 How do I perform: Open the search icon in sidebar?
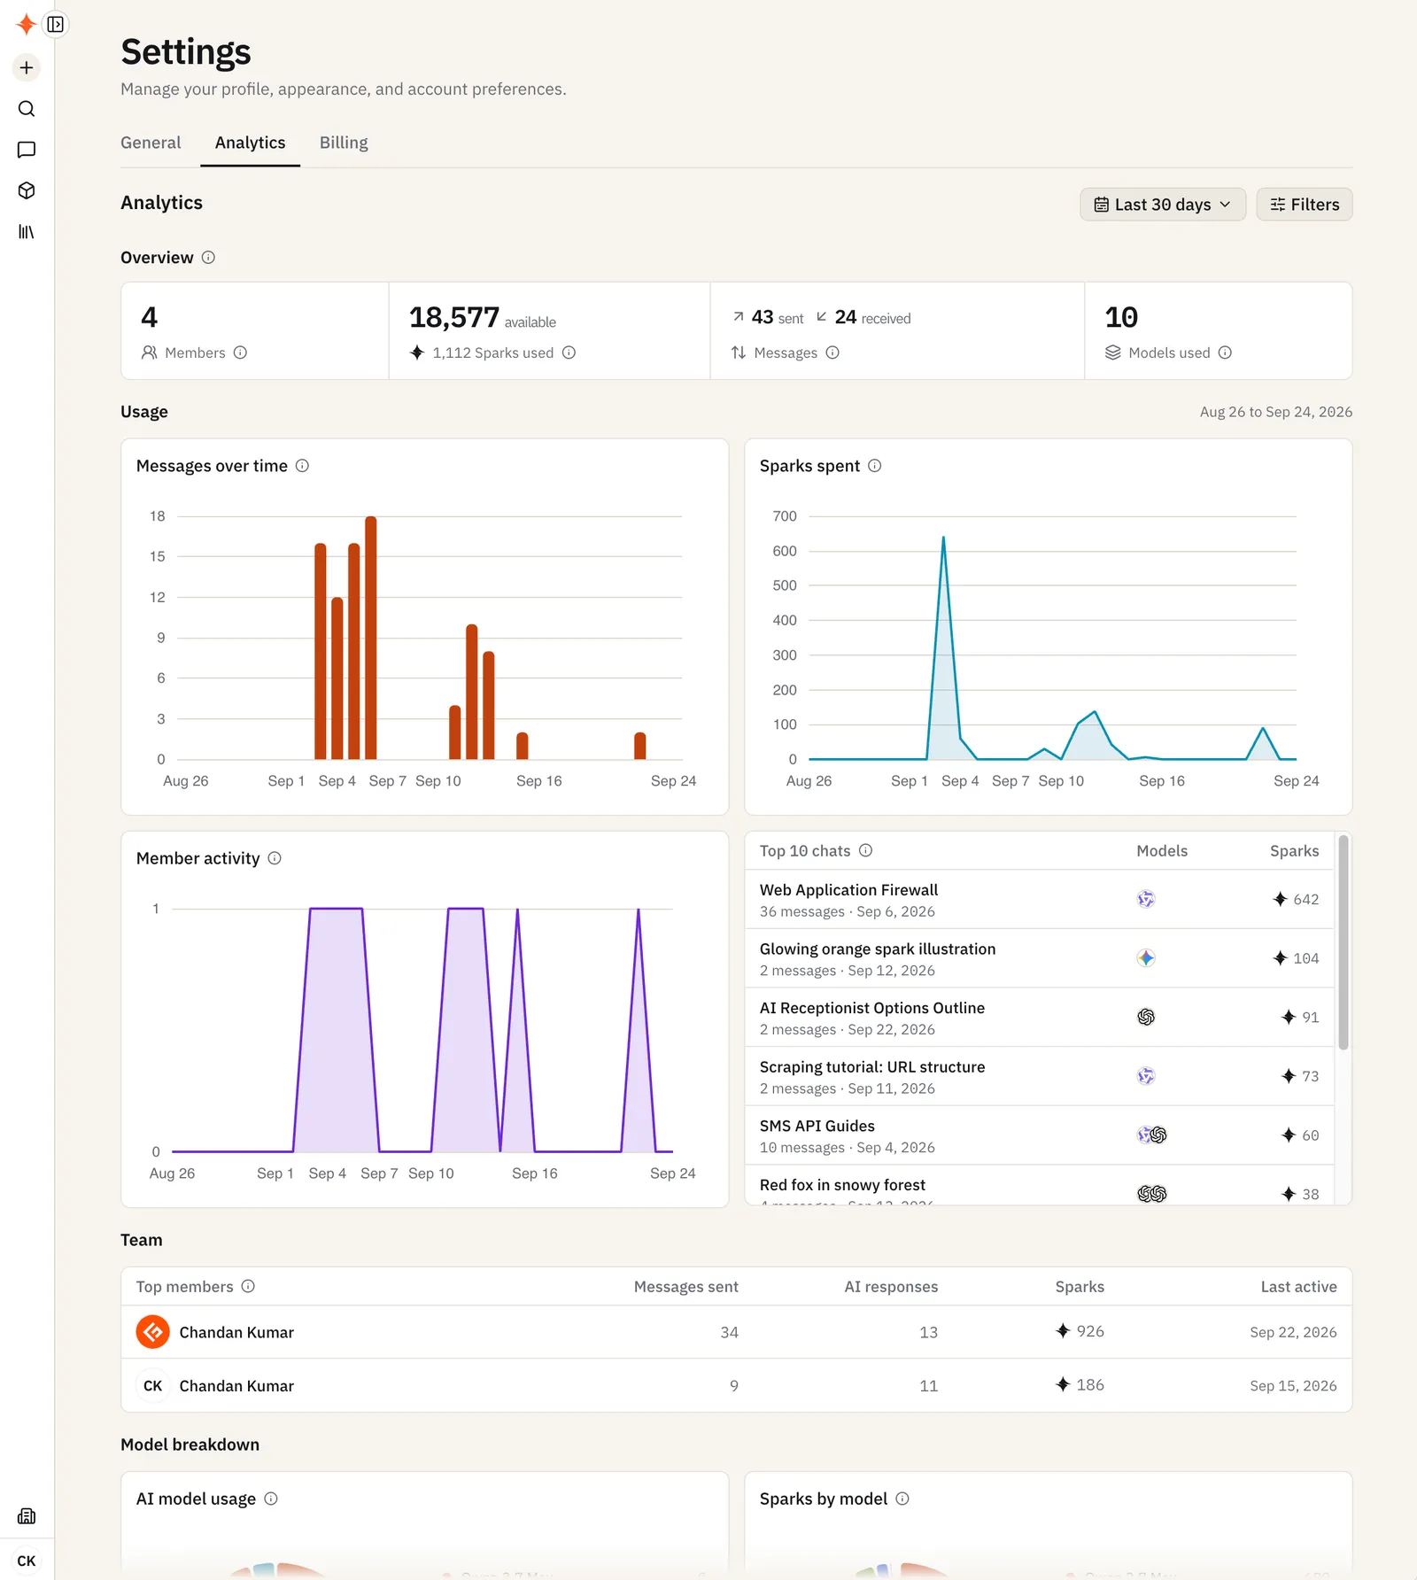click(x=27, y=109)
